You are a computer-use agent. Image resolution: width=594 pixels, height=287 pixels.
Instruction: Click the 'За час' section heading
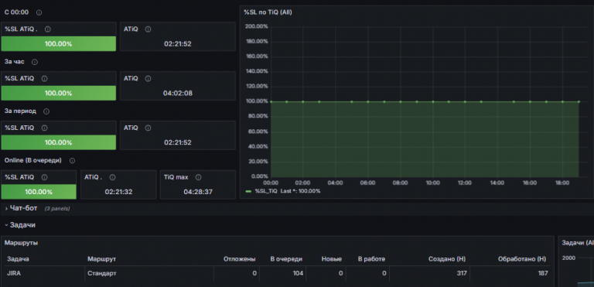click(15, 62)
